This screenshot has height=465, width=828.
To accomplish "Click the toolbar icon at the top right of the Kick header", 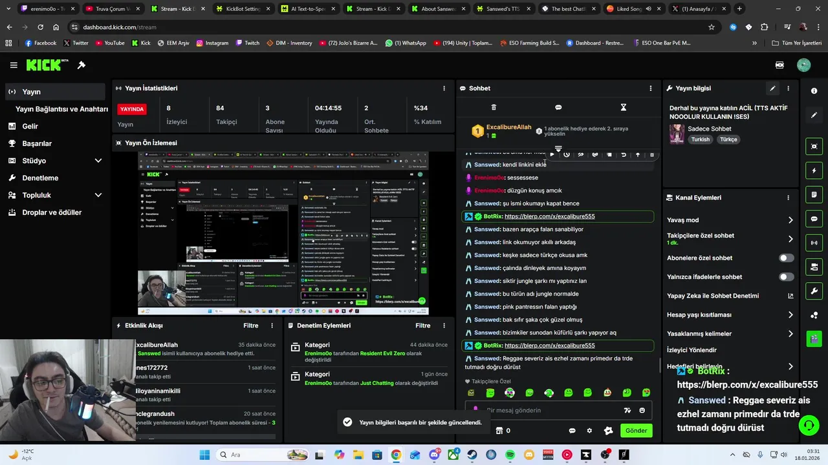I will pyautogui.click(x=779, y=65).
